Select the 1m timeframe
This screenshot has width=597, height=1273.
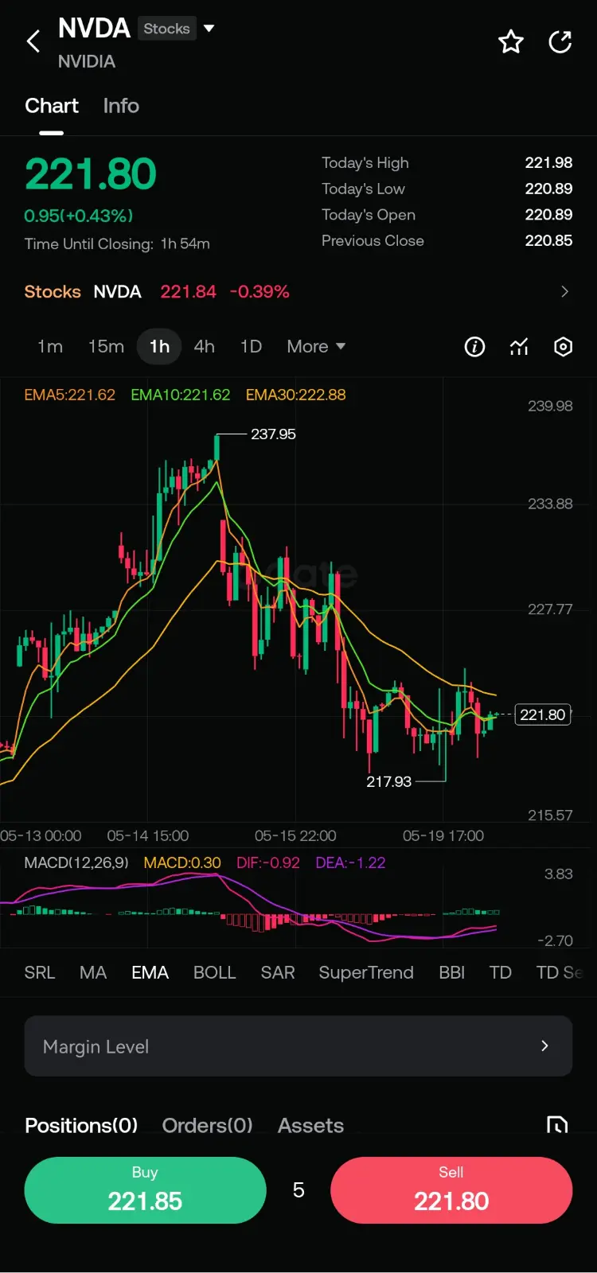[x=50, y=346]
